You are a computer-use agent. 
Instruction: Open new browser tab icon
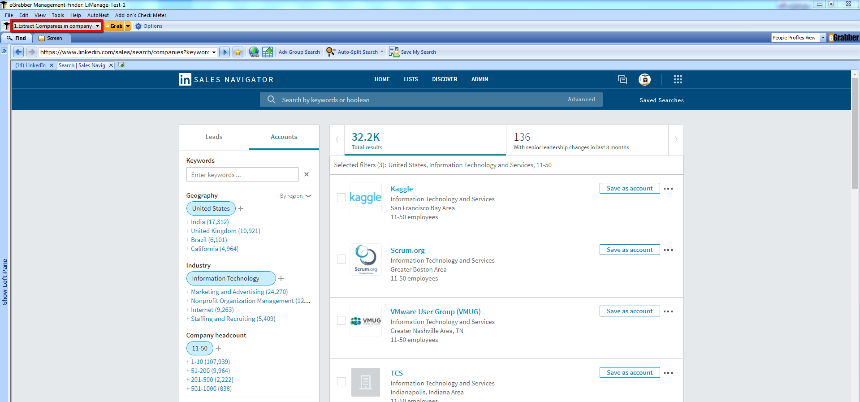tap(121, 65)
